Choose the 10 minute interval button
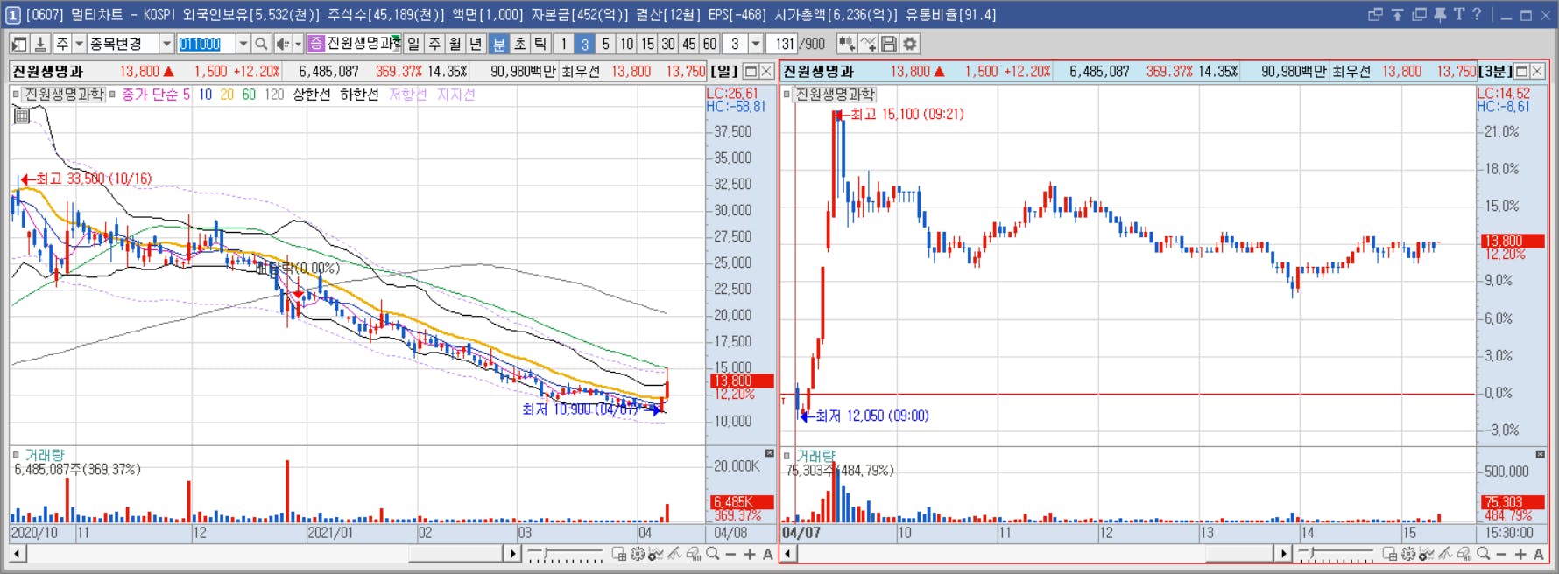 coord(627,44)
